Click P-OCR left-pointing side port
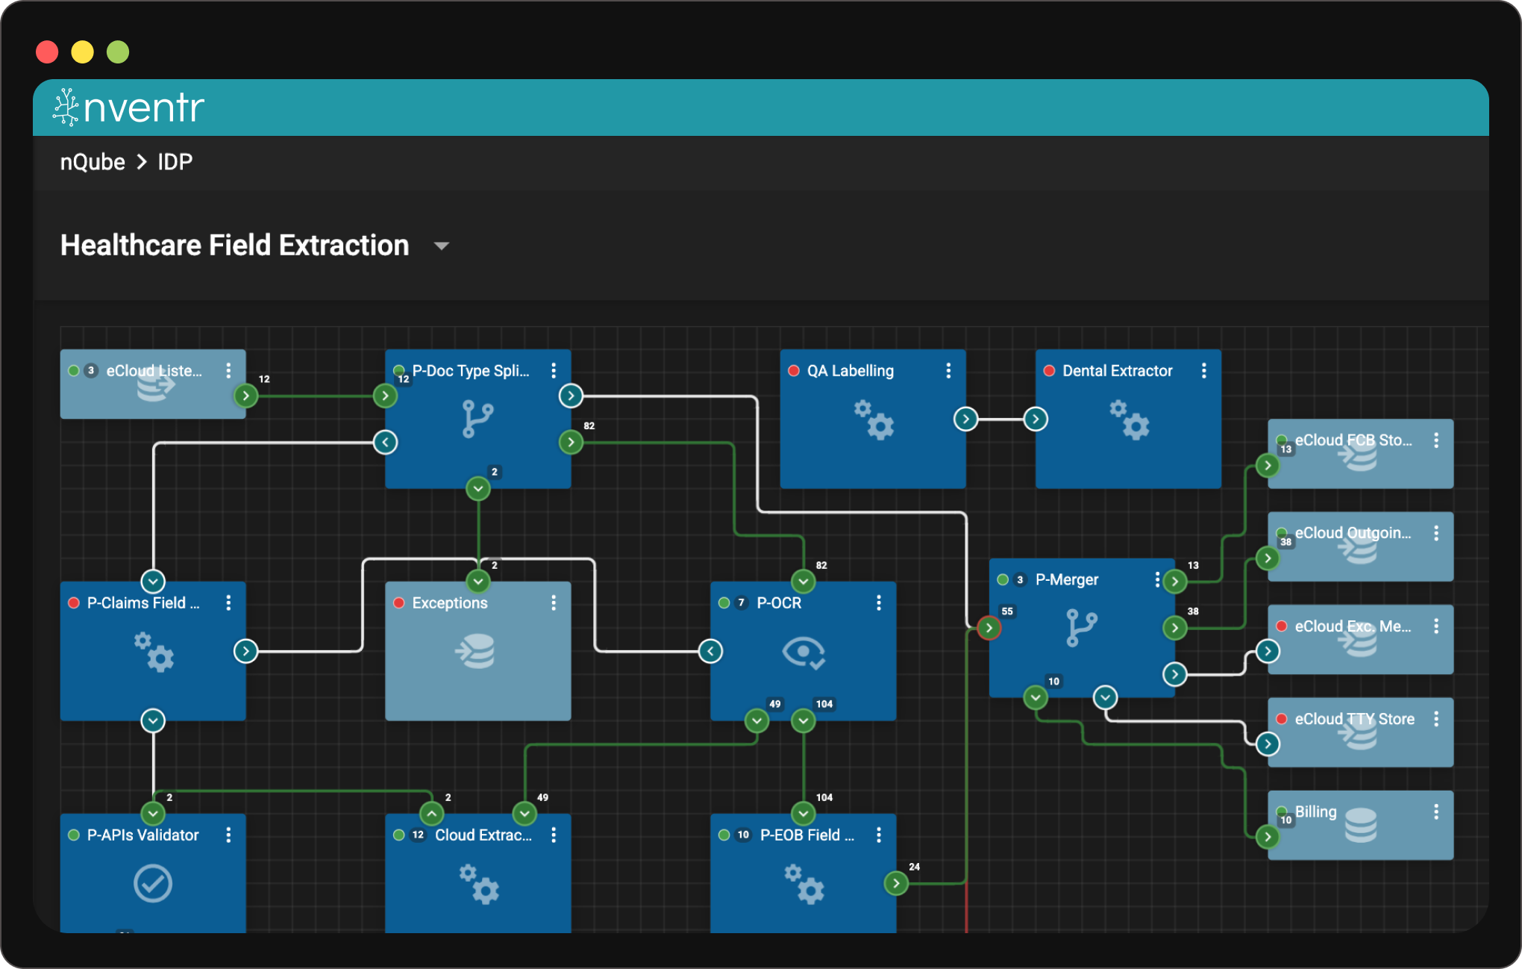1522x969 pixels. tap(710, 651)
